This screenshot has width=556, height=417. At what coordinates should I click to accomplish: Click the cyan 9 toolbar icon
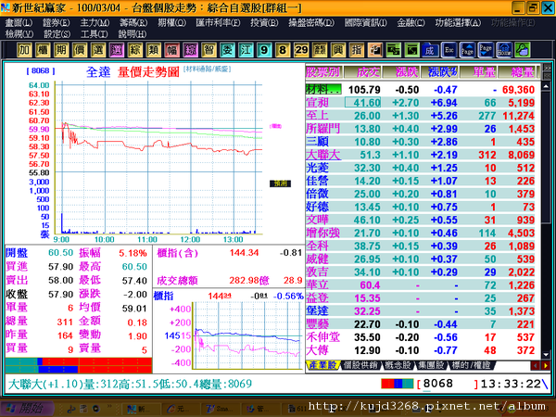click(x=264, y=50)
